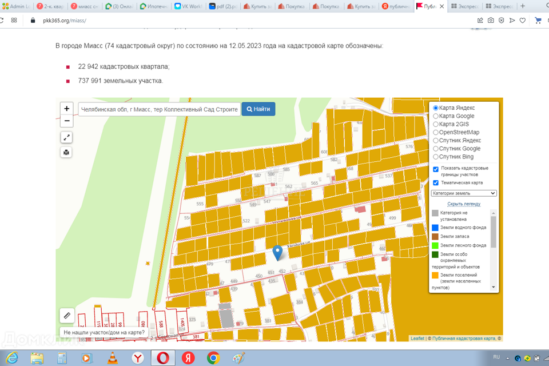Viewport: 549px width, 366px height.
Task: Click the print map icon
Action: (x=67, y=152)
